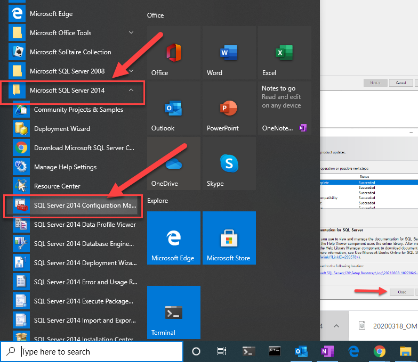This screenshot has height=362, width=418.
Task: Launch SQL Server 2014 Configuration Manager
Action: coord(75,205)
